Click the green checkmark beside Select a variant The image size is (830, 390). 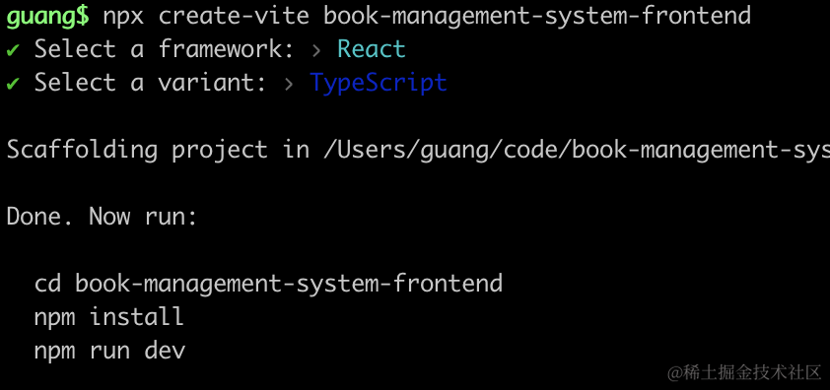point(13,84)
